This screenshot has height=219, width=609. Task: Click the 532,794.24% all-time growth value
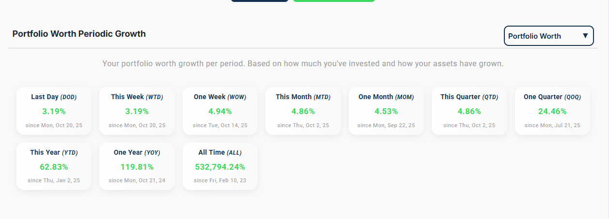pos(220,167)
